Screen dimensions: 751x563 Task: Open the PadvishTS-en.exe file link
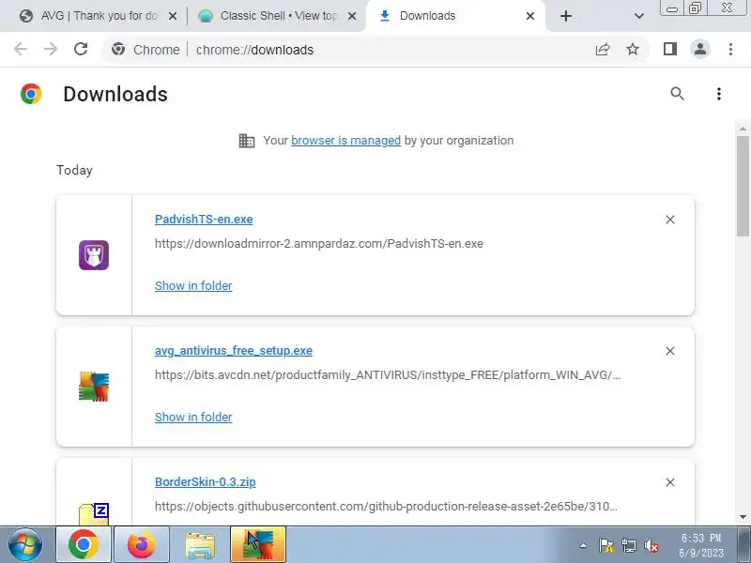point(204,220)
